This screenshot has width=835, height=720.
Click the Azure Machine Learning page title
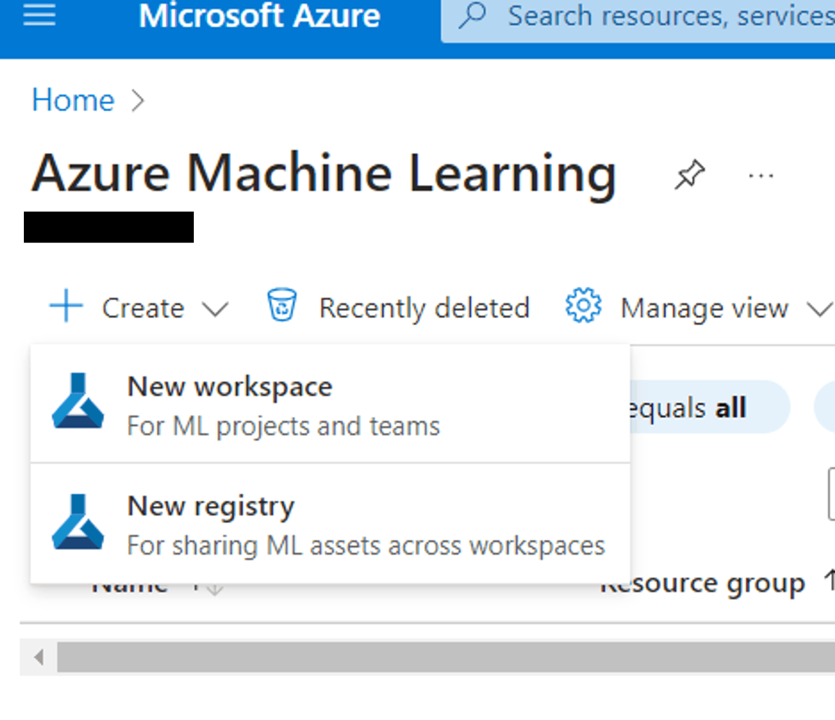[x=324, y=174]
